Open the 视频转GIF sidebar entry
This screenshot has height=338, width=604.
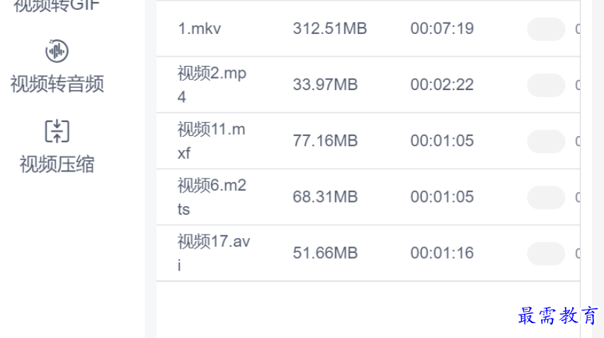point(57,7)
